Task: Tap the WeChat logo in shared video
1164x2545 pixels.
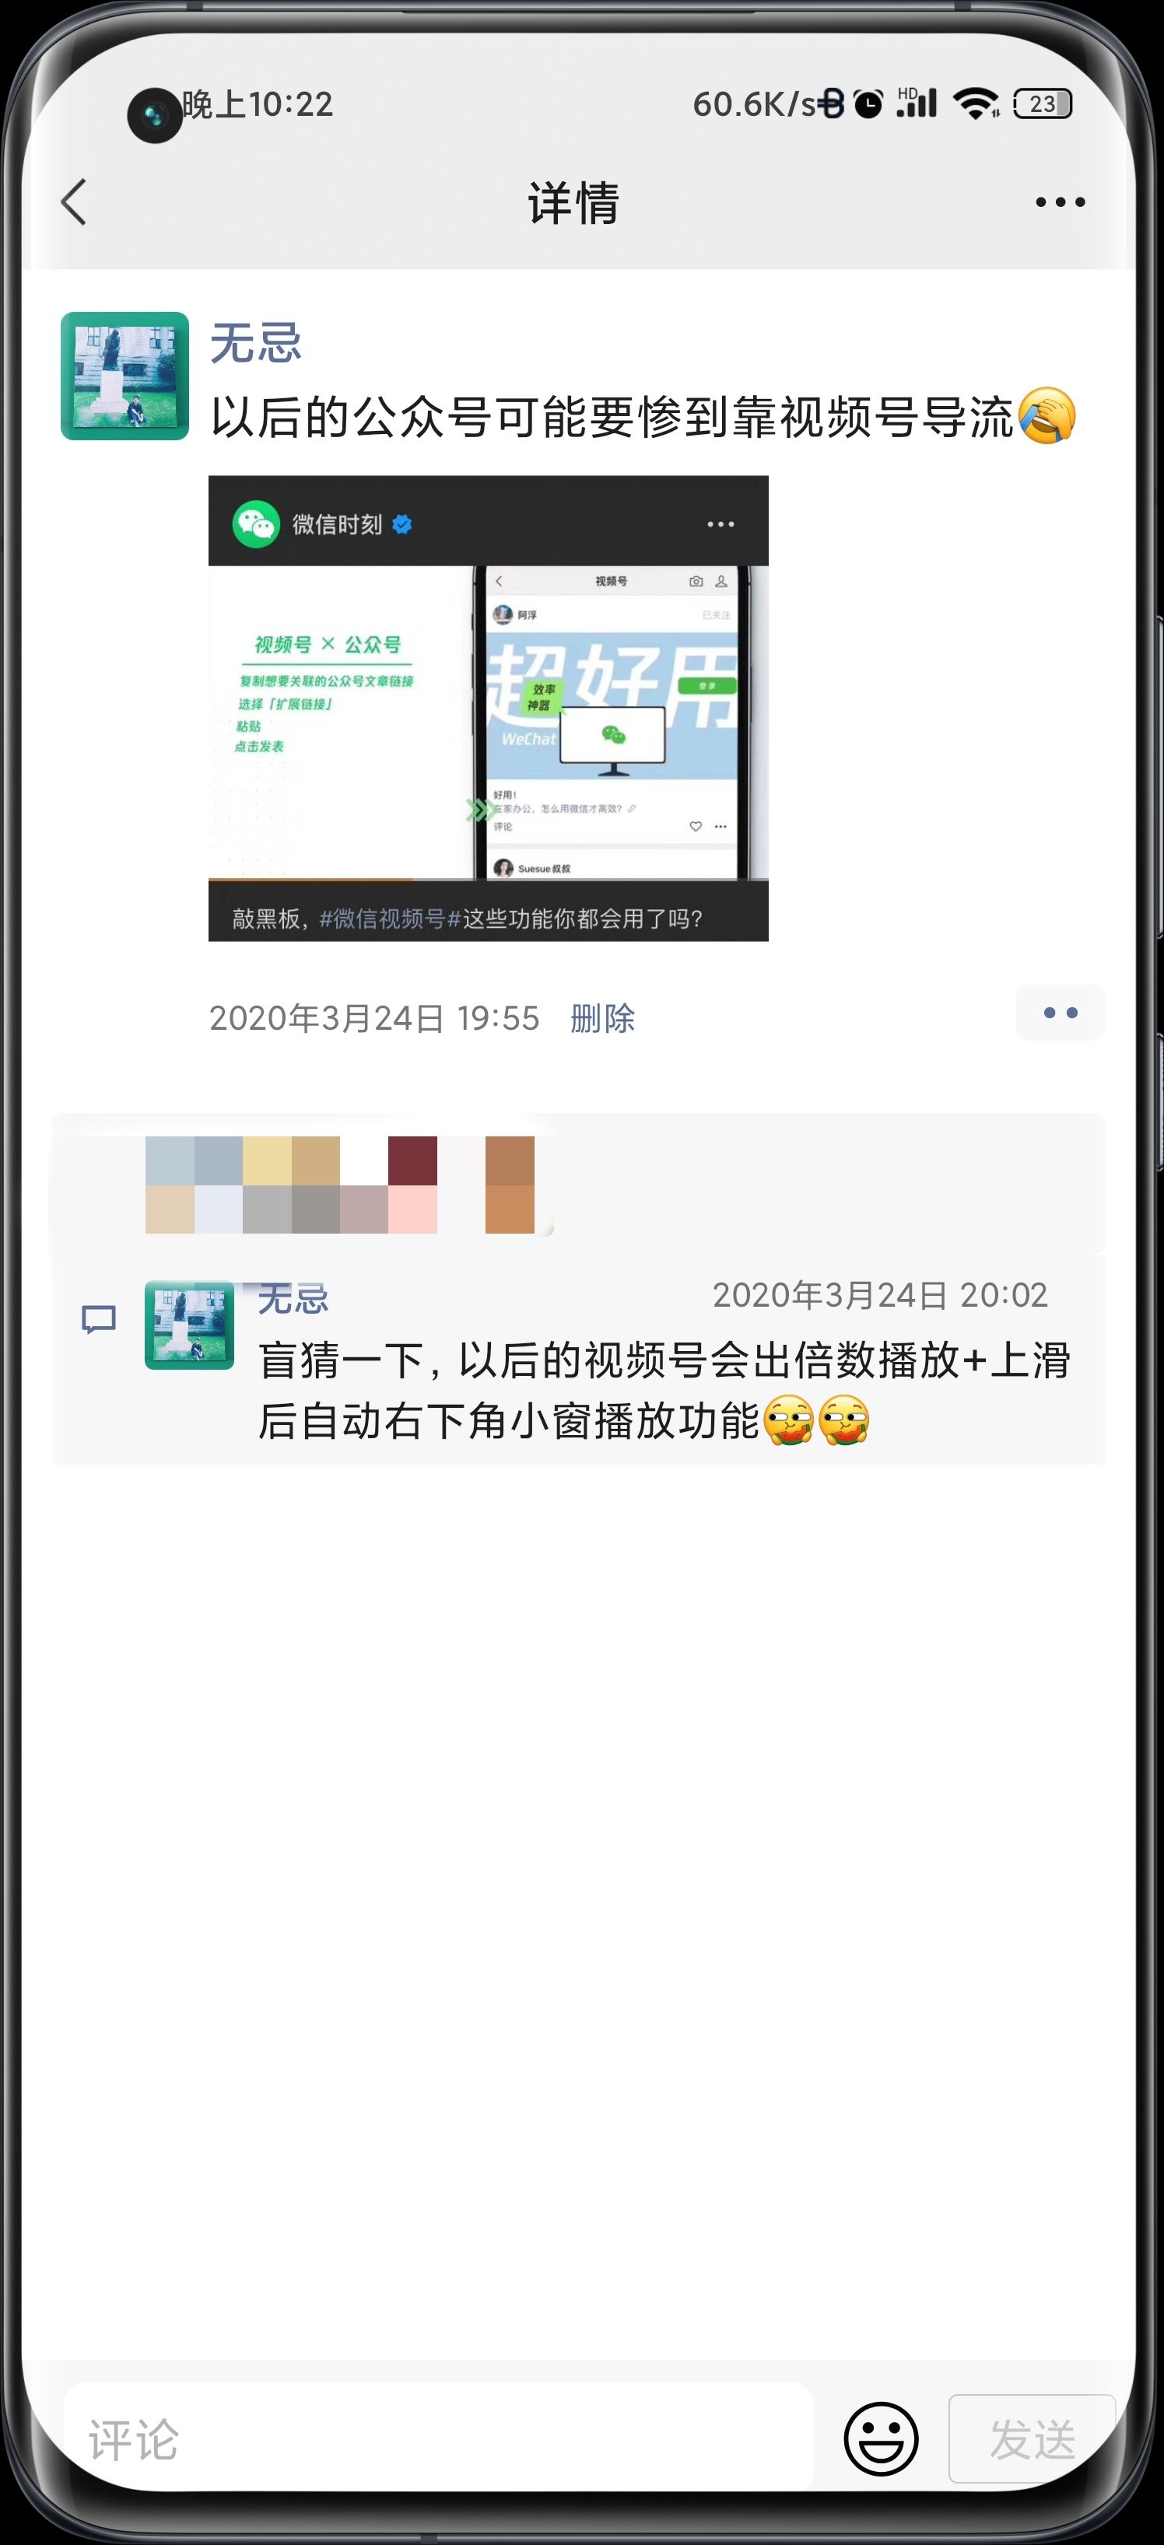Action: (x=256, y=523)
